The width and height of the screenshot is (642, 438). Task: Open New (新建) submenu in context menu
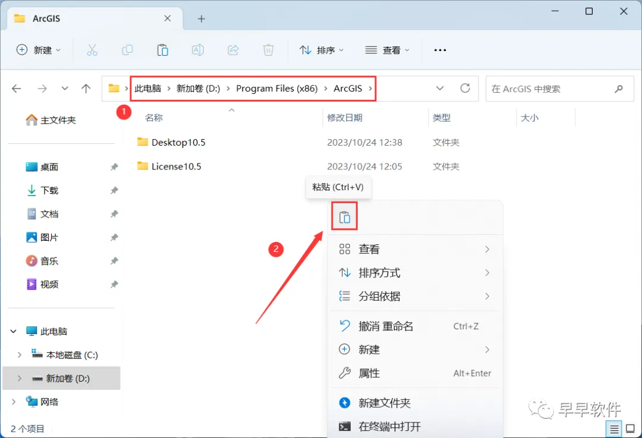[x=415, y=349]
